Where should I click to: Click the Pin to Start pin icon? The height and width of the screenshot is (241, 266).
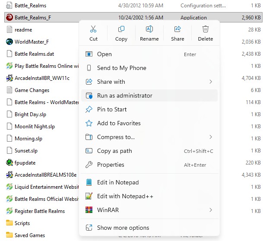tap(89, 109)
